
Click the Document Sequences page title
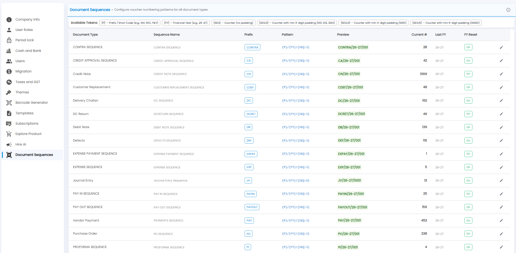[90, 10]
